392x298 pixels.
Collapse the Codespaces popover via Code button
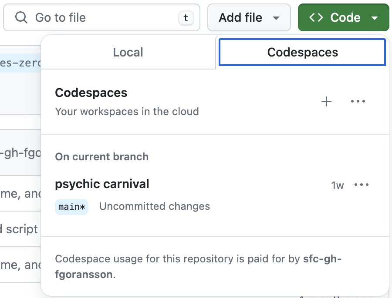(x=343, y=17)
